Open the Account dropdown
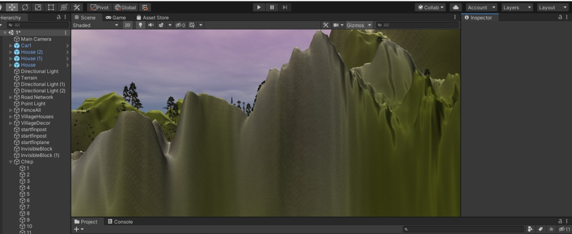 pyautogui.click(x=481, y=7)
